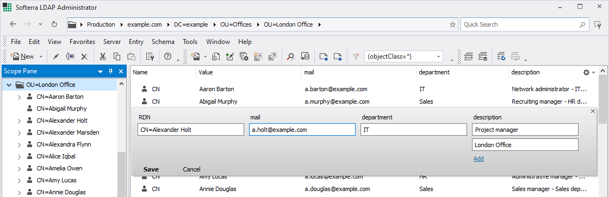Click the Add link under description

pos(478,158)
